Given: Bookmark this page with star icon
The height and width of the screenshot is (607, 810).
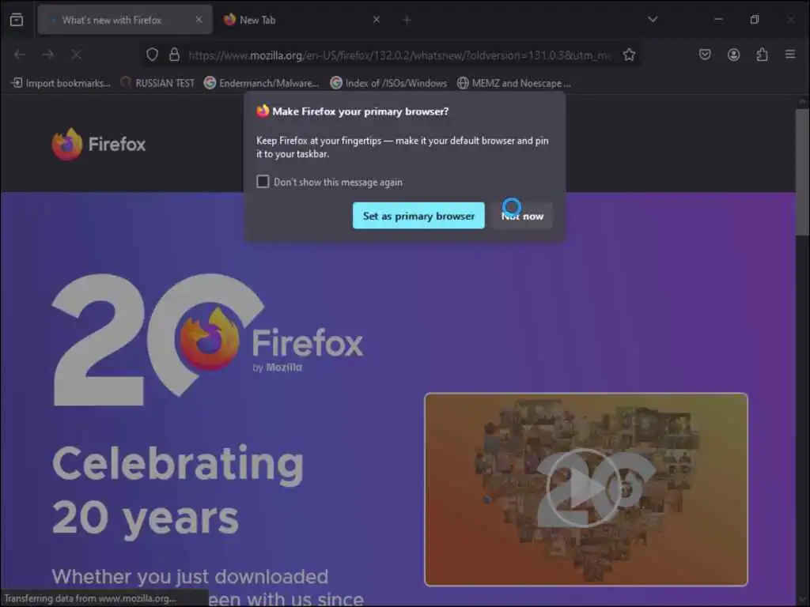Looking at the screenshot, I should click(629, 55).
